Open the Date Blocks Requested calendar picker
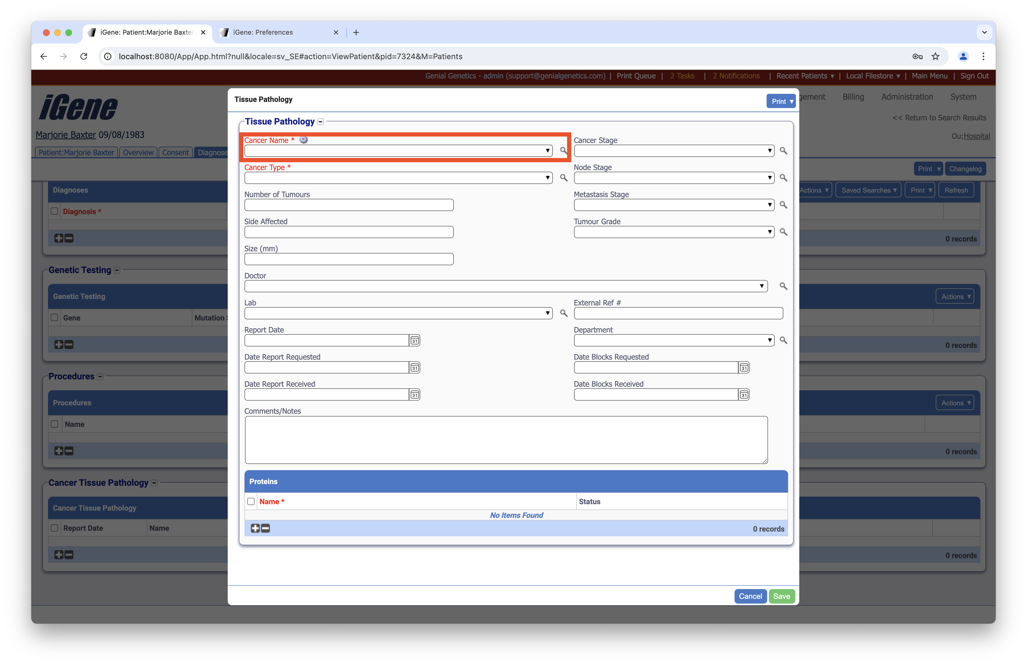 pos(743,368)
